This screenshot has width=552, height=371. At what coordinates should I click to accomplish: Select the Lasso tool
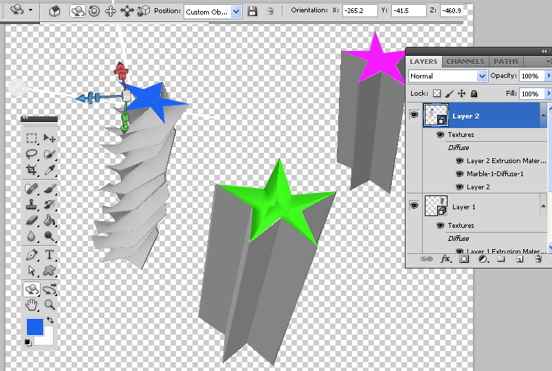(x=32, y=154)
